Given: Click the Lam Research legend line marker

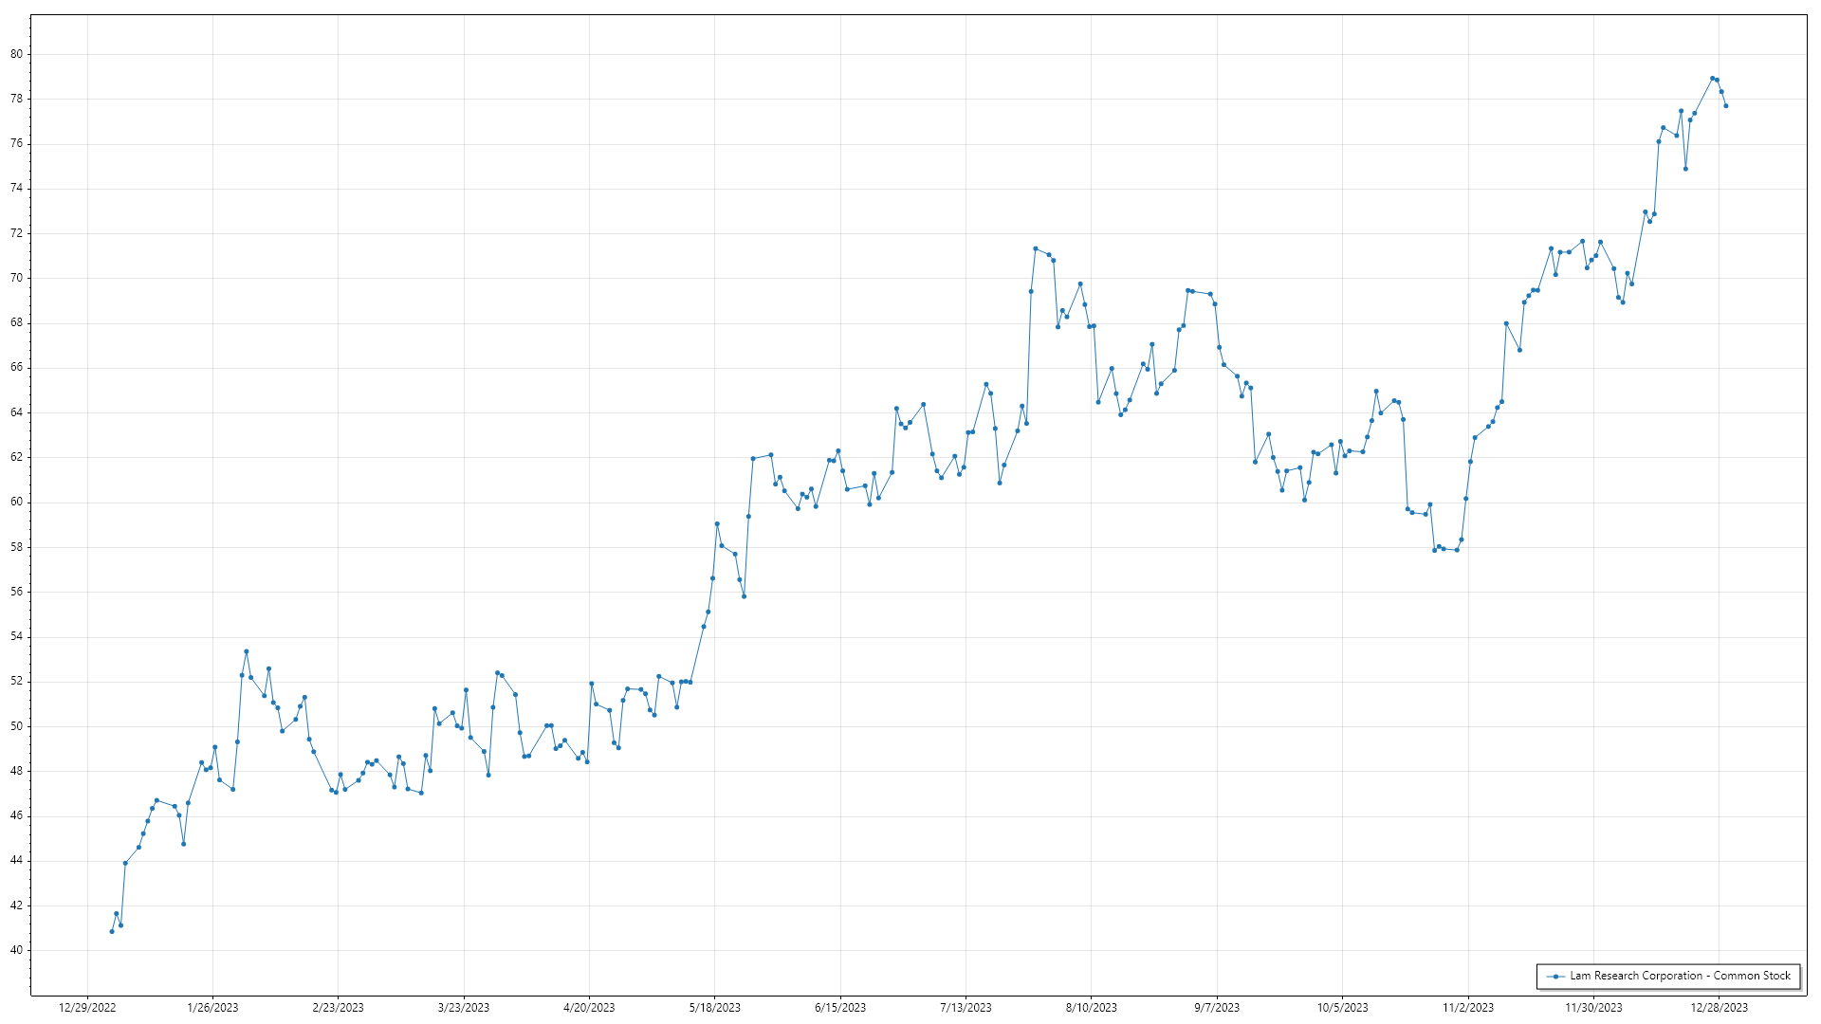Looking at the screenshot, I should point(1555,977).
